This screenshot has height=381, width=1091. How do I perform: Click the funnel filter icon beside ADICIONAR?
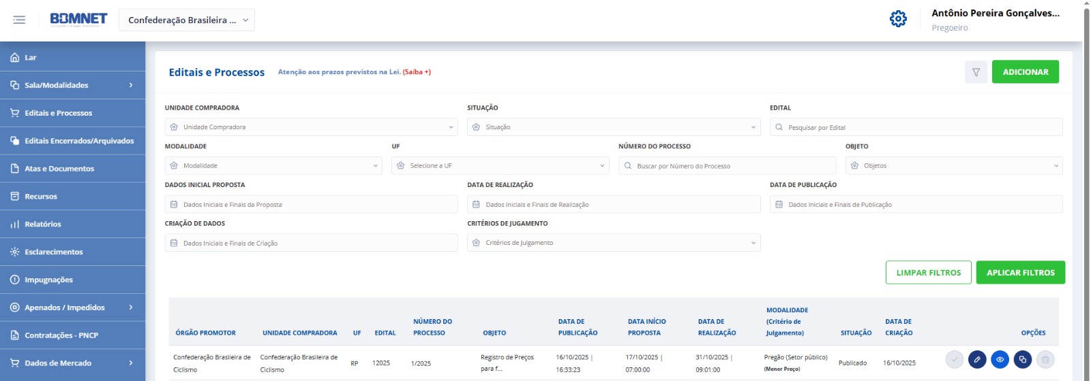tap(976, 72)
